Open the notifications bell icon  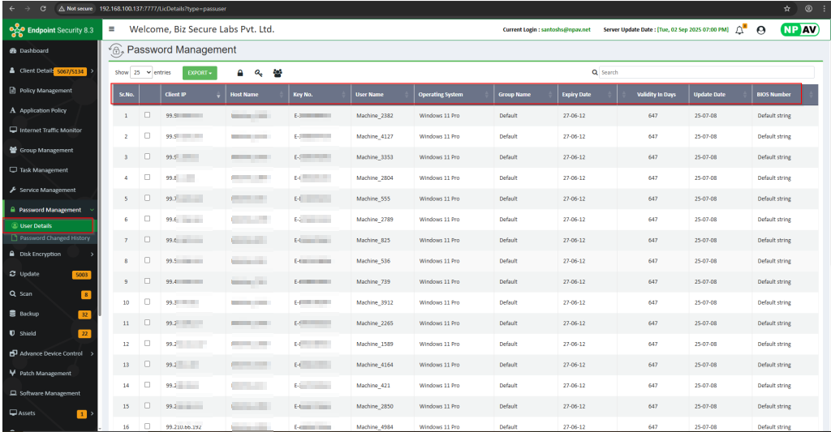[739, 30]
